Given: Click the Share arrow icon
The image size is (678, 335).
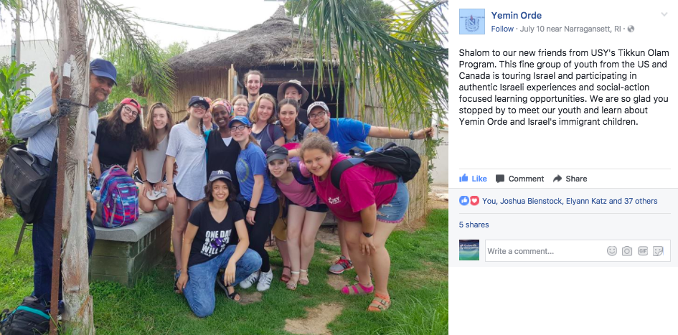Looking at the screenshot, I should click(557, 179).
